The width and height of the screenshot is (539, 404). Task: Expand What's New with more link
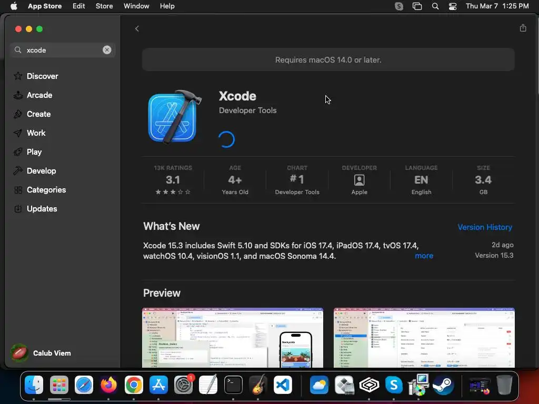[x=424, y=256]
